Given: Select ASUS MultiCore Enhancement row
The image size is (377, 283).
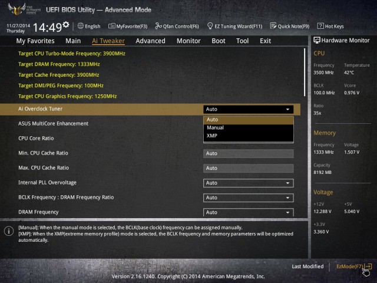Looking at the screenshot, I should pos(53,124).
